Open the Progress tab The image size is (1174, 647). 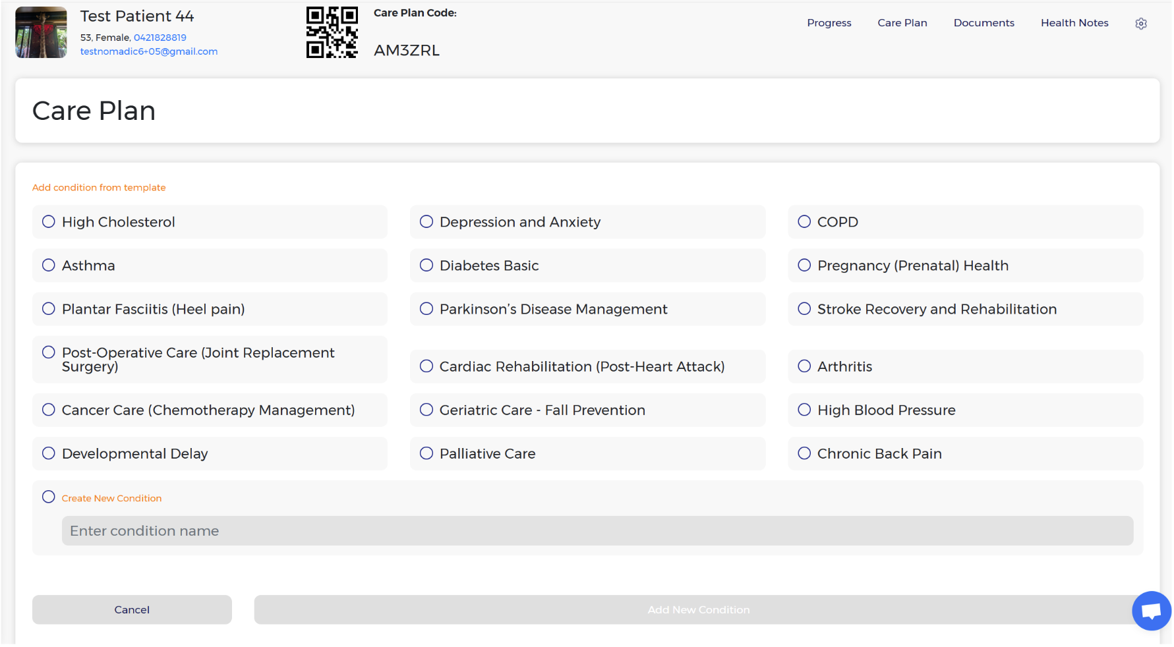829,23
